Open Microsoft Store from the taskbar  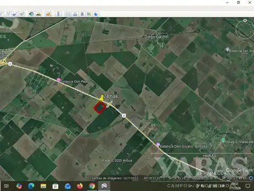point(56,186)
